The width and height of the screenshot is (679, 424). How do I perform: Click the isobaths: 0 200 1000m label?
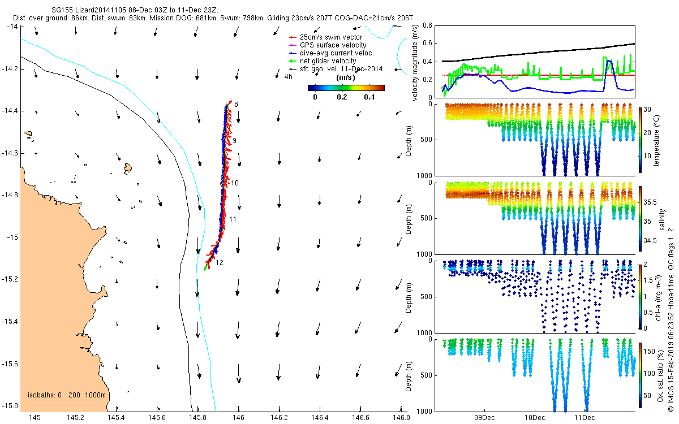(x=67, y=395)
